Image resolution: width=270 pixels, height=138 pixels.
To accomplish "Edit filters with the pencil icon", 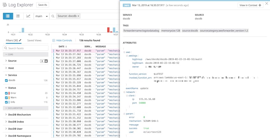I will coord(20,40).
